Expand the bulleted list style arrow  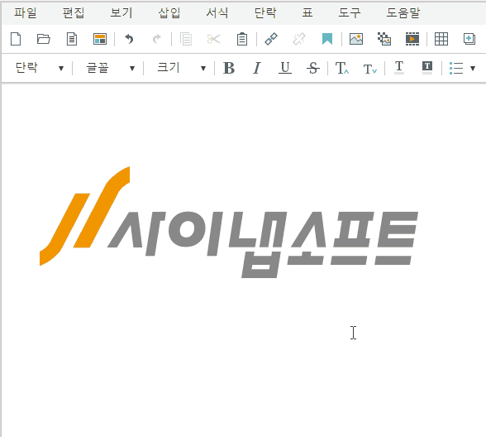point(473,68)
